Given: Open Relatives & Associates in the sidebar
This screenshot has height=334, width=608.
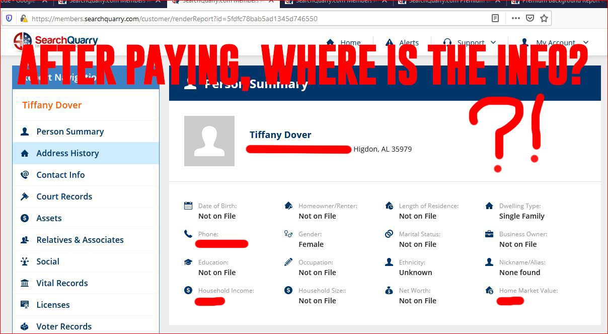Looking at the screenshot, I should click(86, 240).
